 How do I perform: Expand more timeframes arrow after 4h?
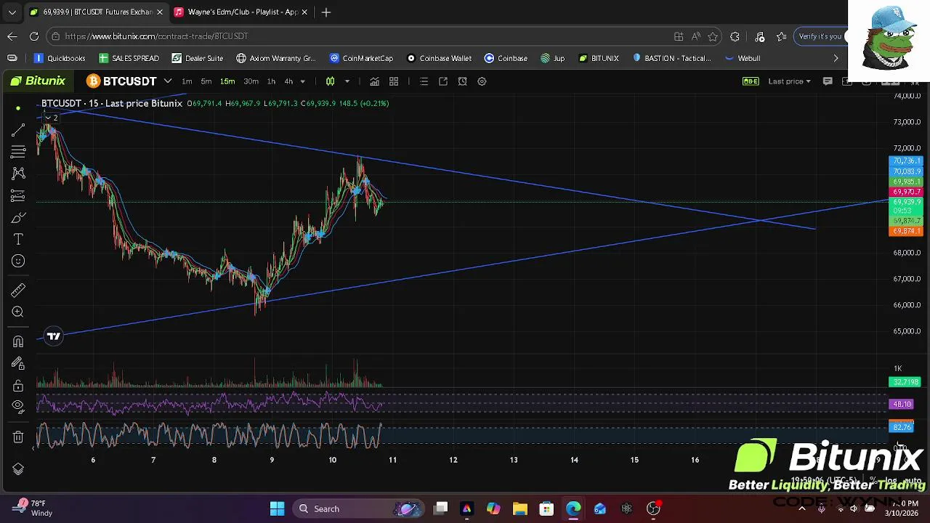[303, 81]
